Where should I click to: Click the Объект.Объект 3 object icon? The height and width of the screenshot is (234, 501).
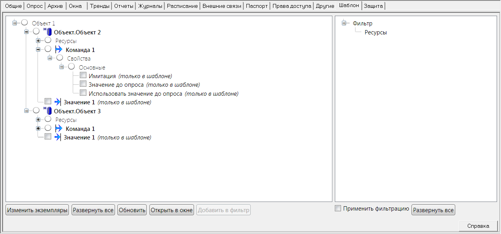[48, 111]
